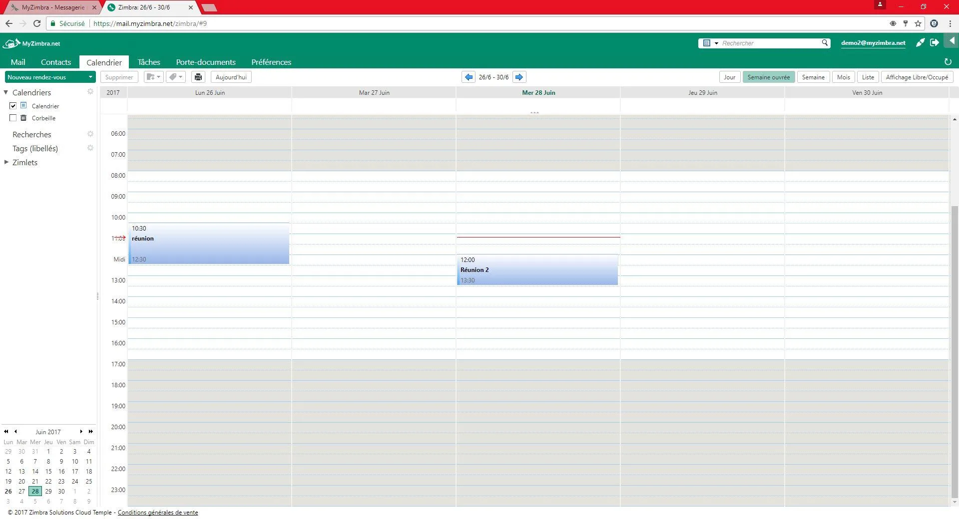Collapse the Calendriers tree section
The height and width of the screenshot is (519, 959).
6,92
